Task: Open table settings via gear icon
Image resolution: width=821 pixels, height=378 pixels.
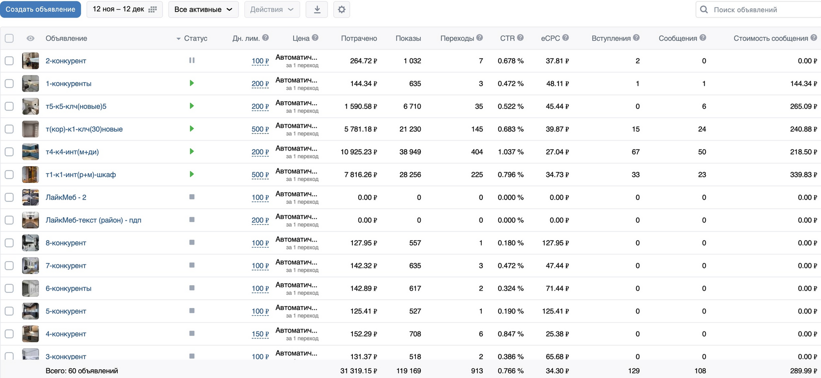Action: (x=342, y=9)
